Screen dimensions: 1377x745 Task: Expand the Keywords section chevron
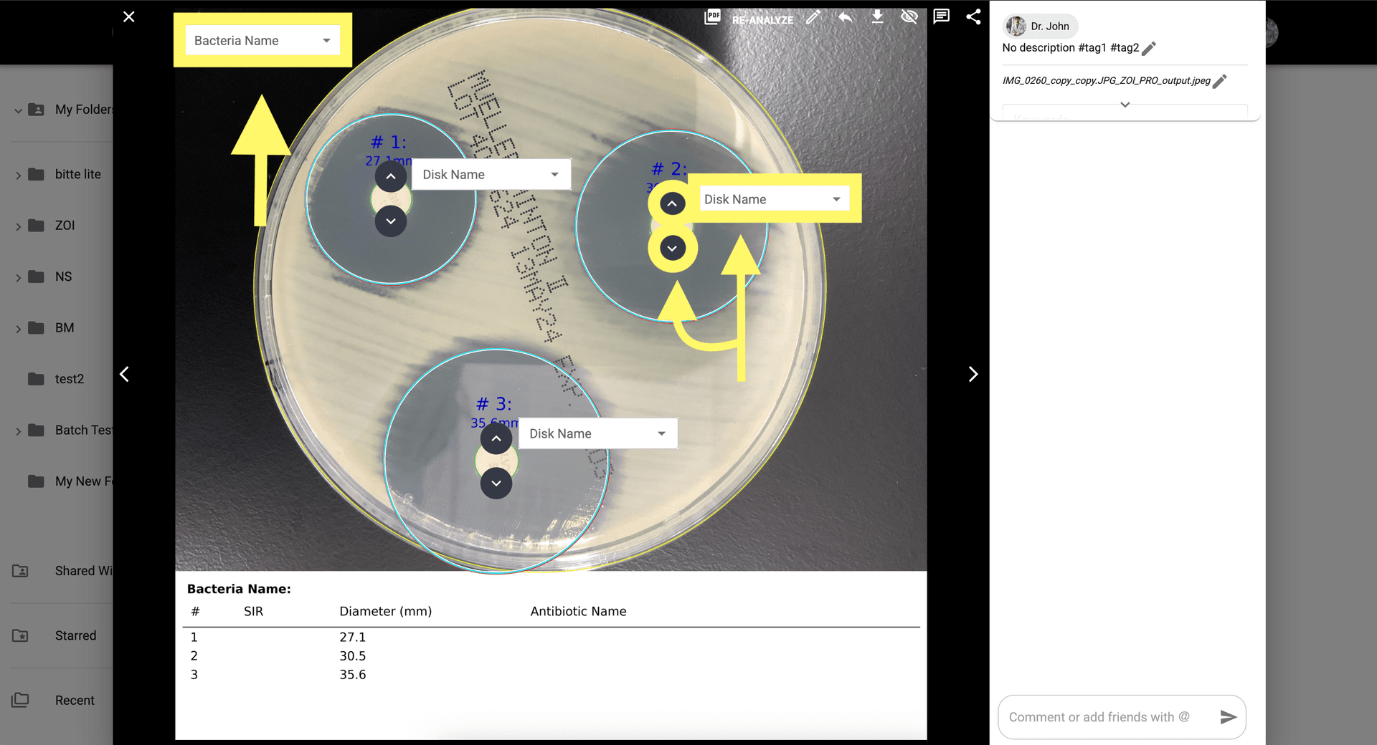(x=1125, y=105)
